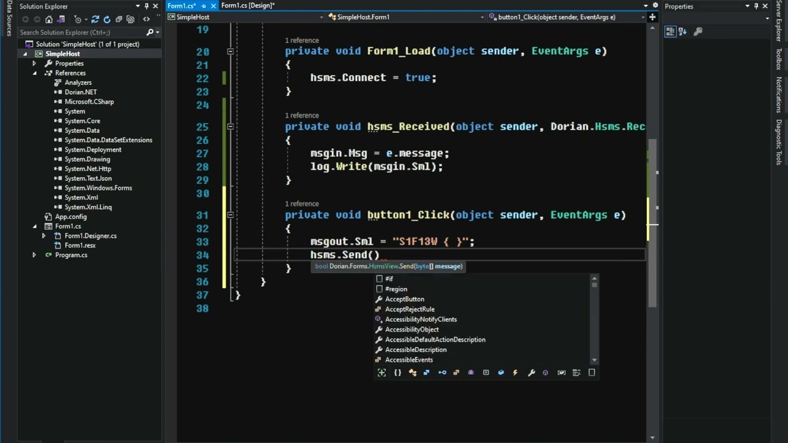Expand the Form1.Designer.cs node
Screen dimensions: 788x443
pos(43,236)
